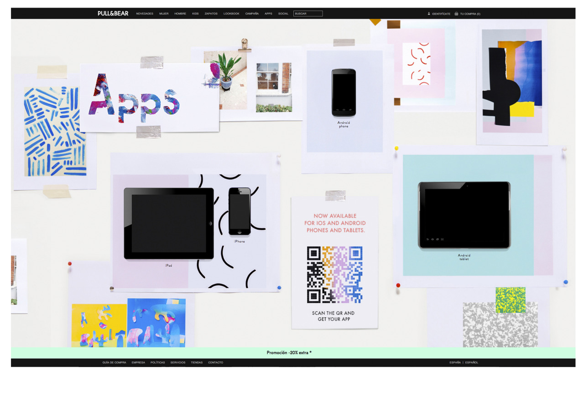The width and height of the screenshot is (584, 412).
Task: Click the "iPhone" caption text
Action: pos(240,241)
